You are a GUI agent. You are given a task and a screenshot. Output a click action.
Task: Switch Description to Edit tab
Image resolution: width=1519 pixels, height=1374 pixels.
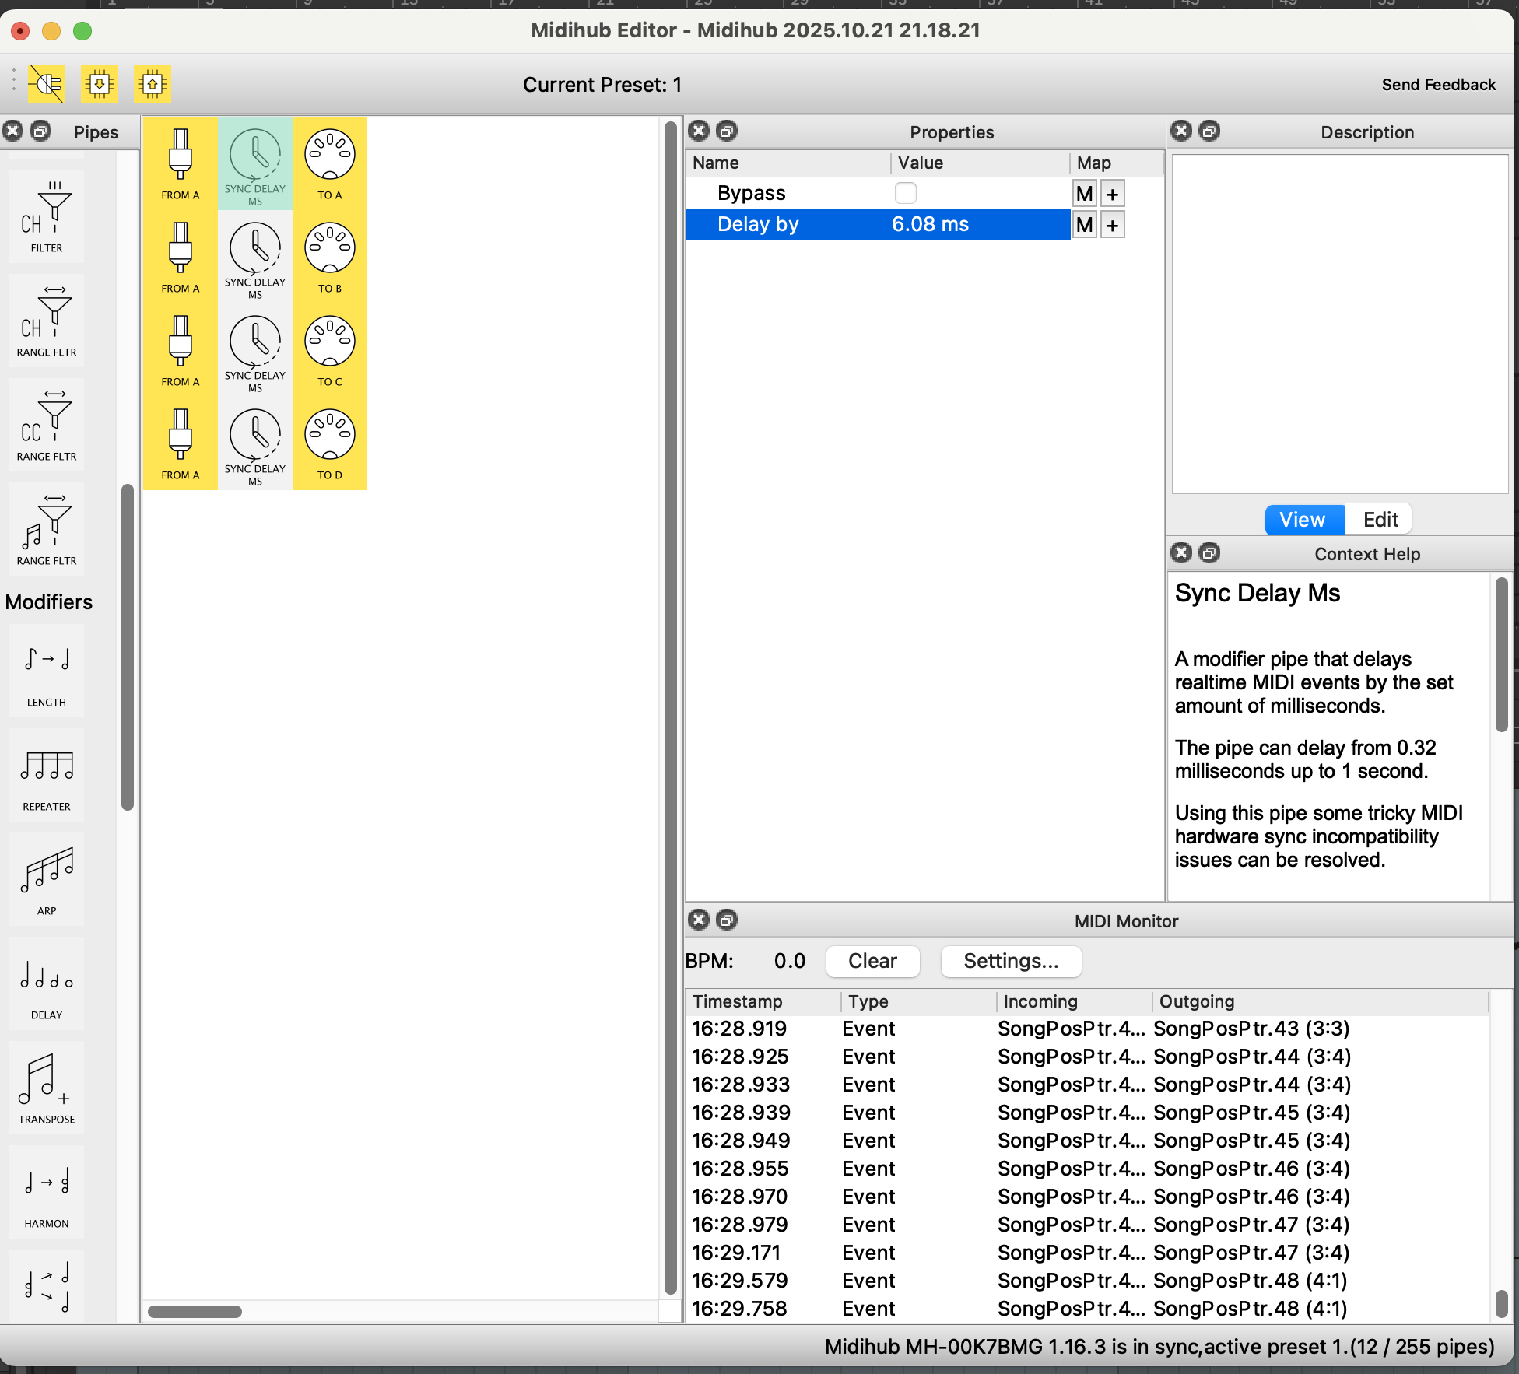click(x=1380, y=520)
